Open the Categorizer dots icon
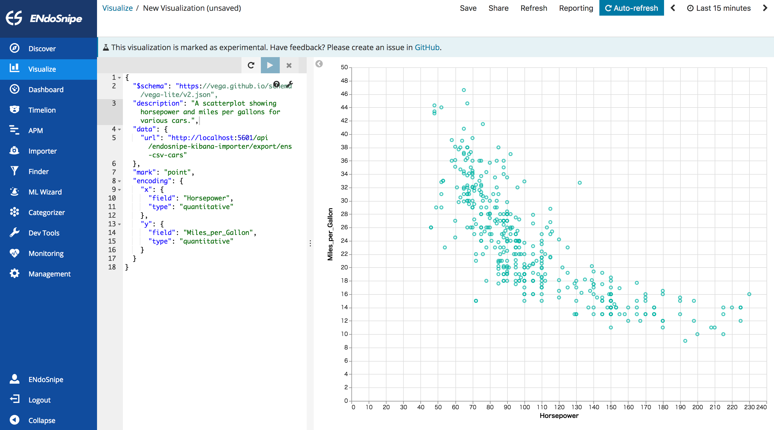The width and height of the screenshot is (774, 430). click(x=15, y=212)
